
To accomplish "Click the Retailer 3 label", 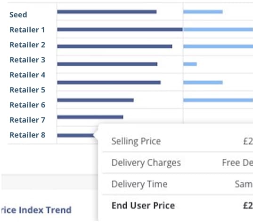I will 27,60.
